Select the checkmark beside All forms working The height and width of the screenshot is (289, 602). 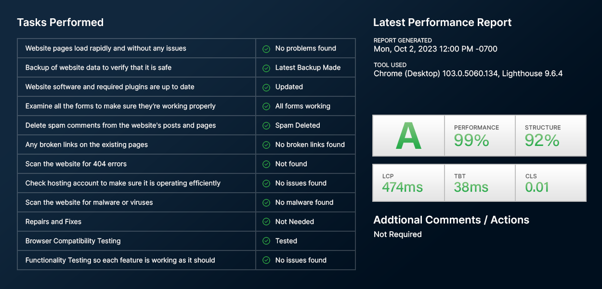[266, 106]
